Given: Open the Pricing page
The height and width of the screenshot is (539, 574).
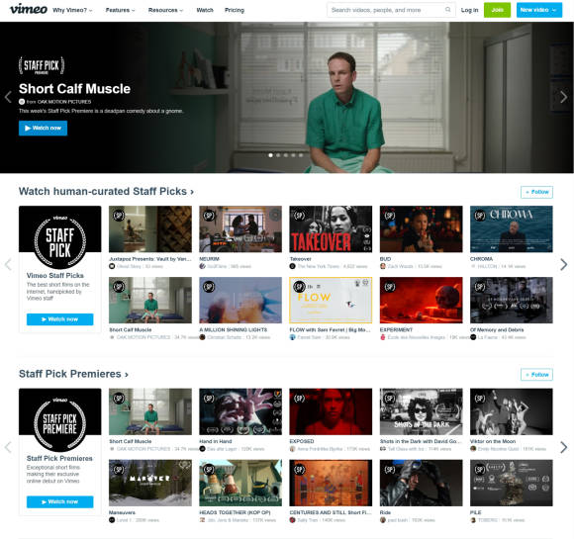Looking at the screenshot, I should 235,10.
